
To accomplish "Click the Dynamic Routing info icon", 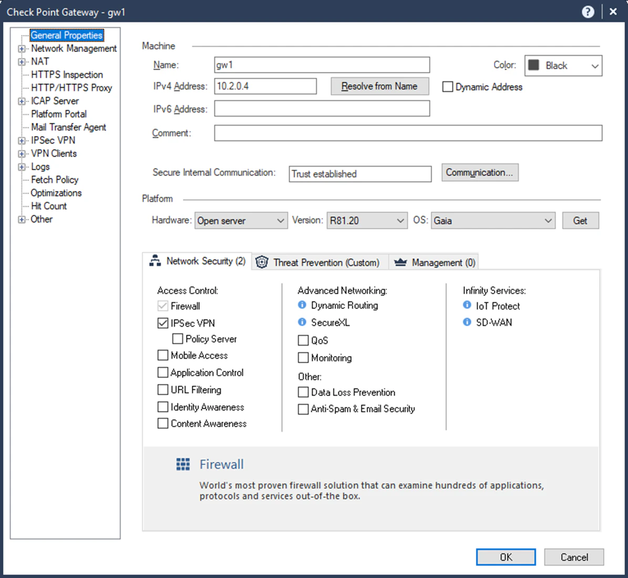I will coord(302,305).
